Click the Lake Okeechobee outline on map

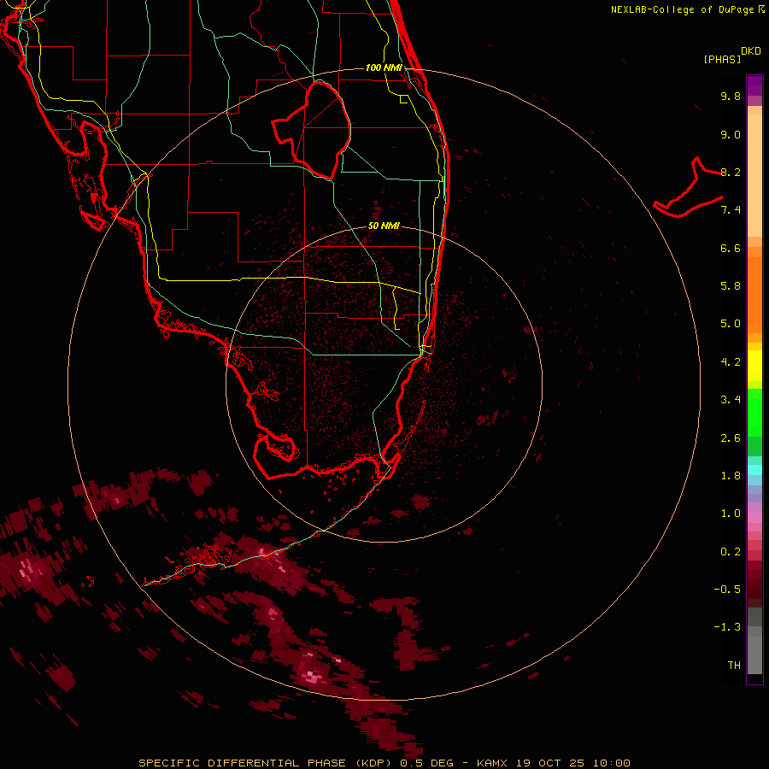coord(311,130)
